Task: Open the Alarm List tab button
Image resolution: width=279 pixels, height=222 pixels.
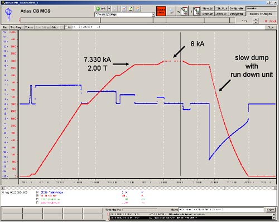Action: pyautogui.click(x=208, y=8)
